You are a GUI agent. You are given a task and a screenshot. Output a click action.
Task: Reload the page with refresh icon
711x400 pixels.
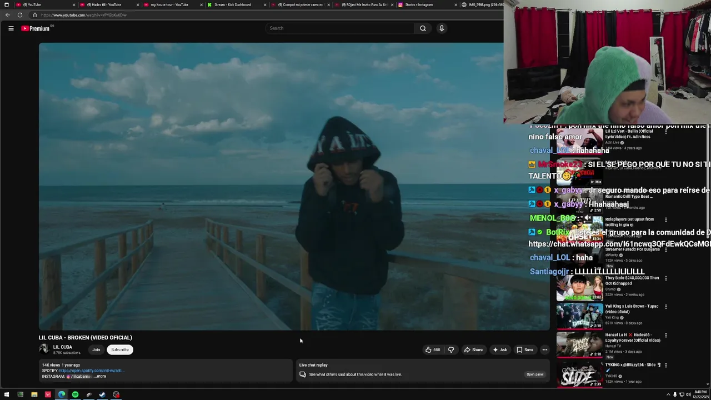tap(20, 15)
